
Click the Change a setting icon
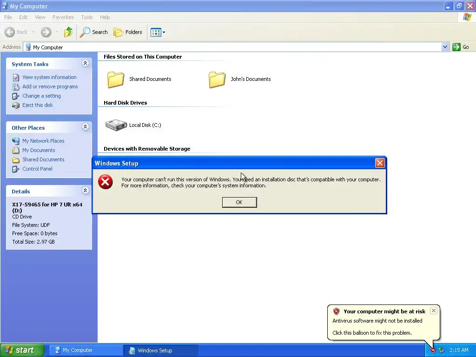point(16,96)
